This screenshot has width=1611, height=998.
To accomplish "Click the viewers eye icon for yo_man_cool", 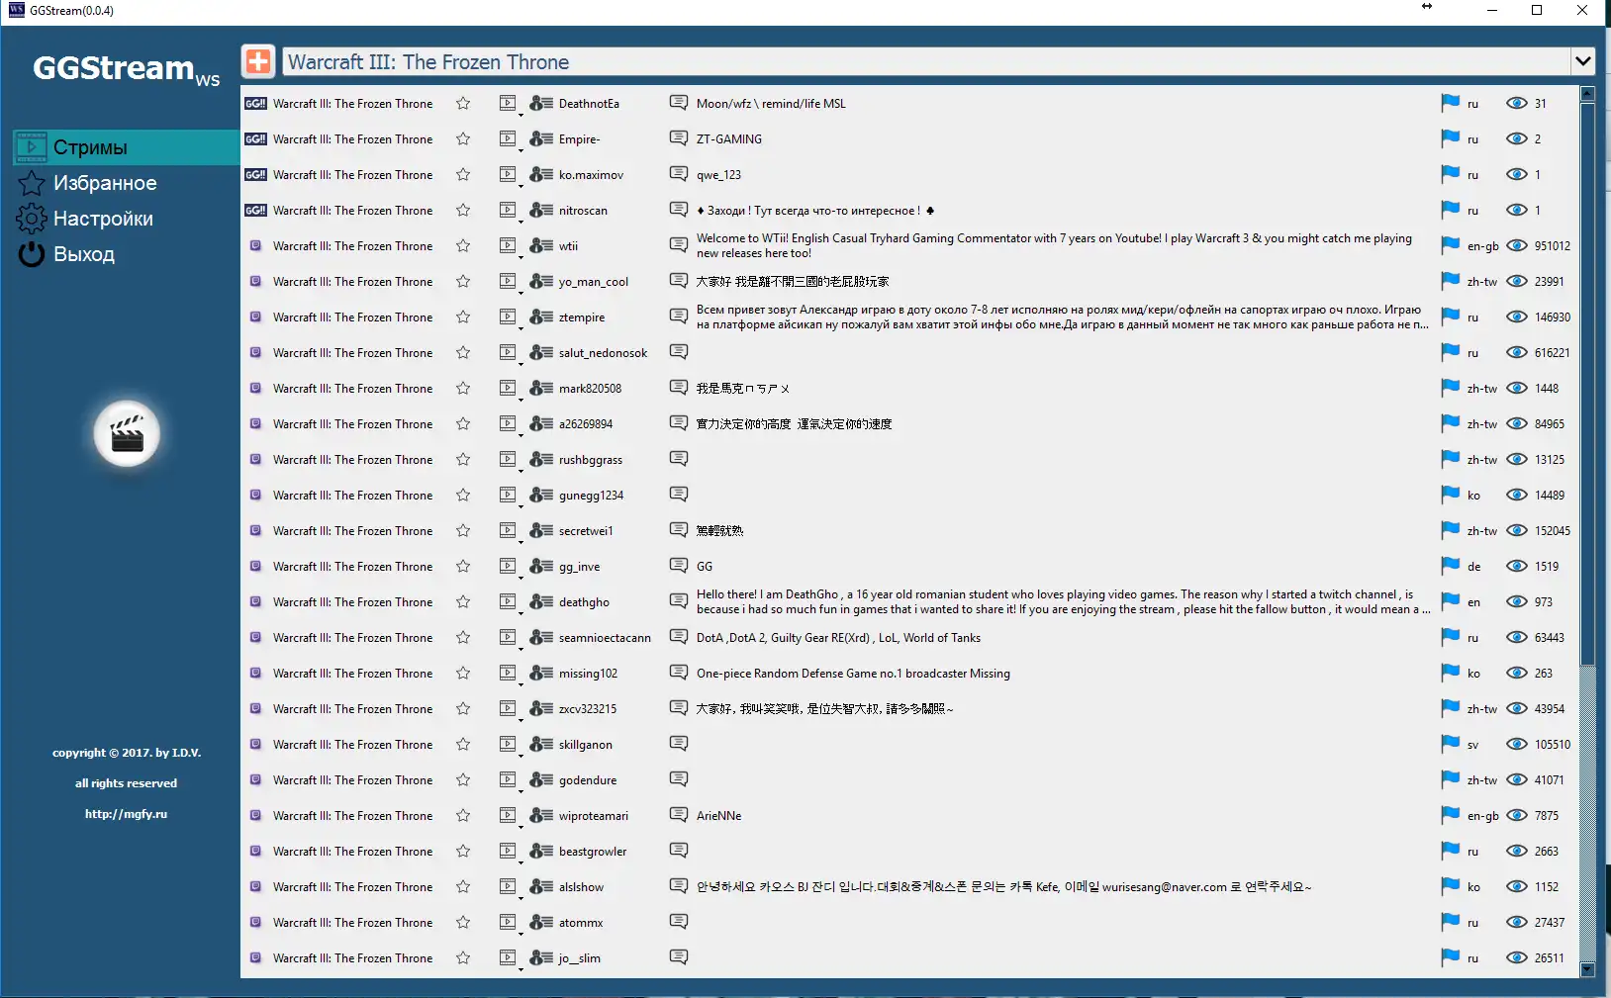I will [x=1517, y=281].
